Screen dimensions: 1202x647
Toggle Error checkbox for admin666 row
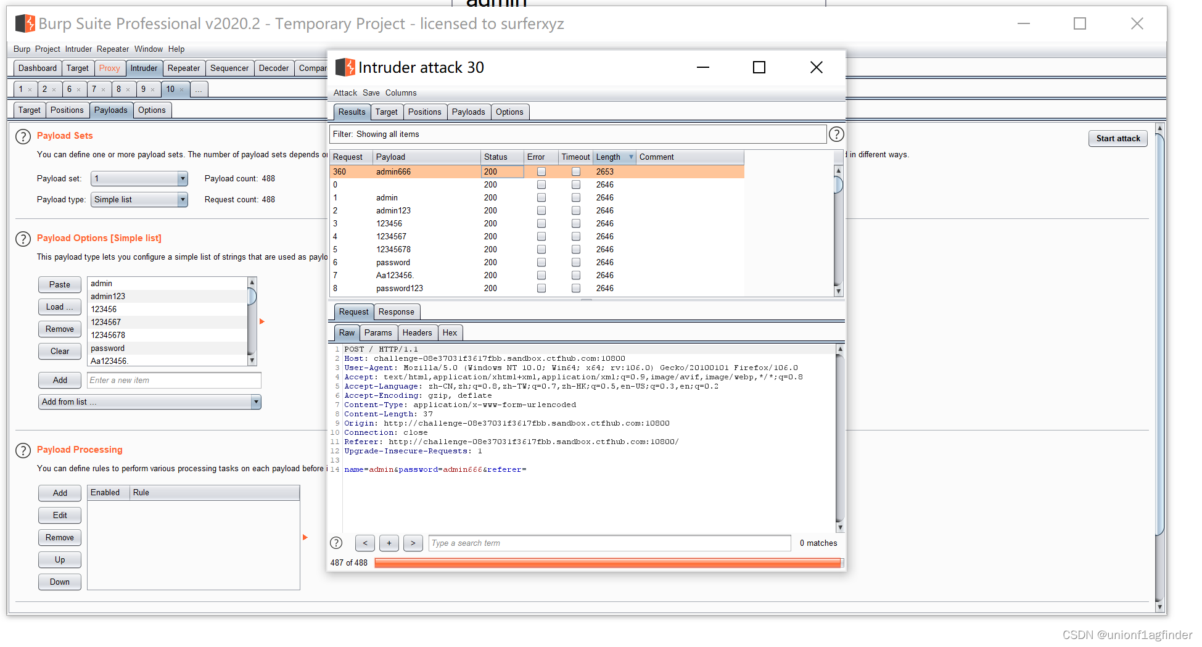[x=541, y=172]
